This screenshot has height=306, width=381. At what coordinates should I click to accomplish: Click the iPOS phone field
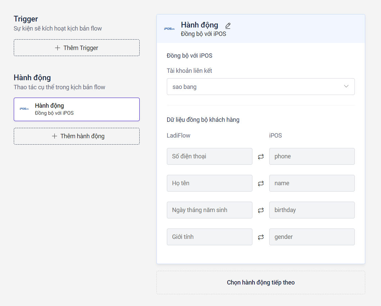pyautogui.click(x=312, y=156)
